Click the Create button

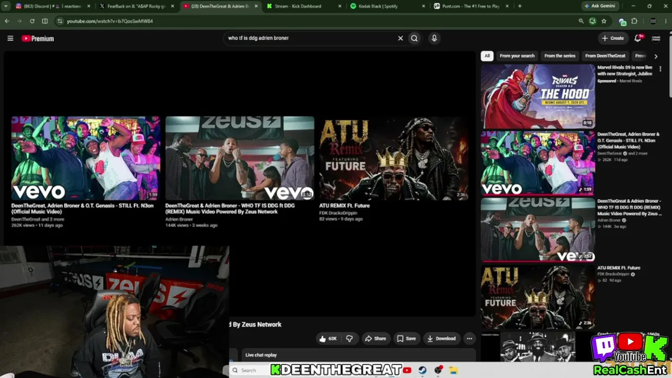click(613, 38)
